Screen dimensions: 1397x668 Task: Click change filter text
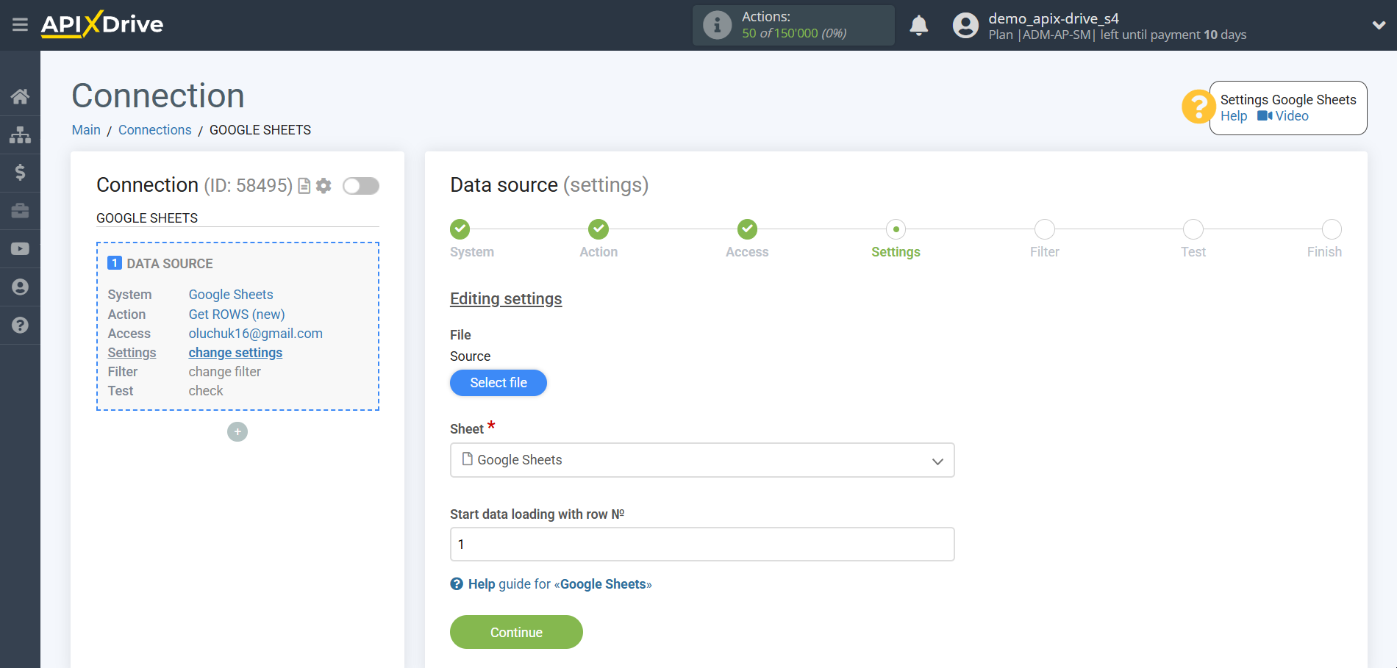[225, 372]
